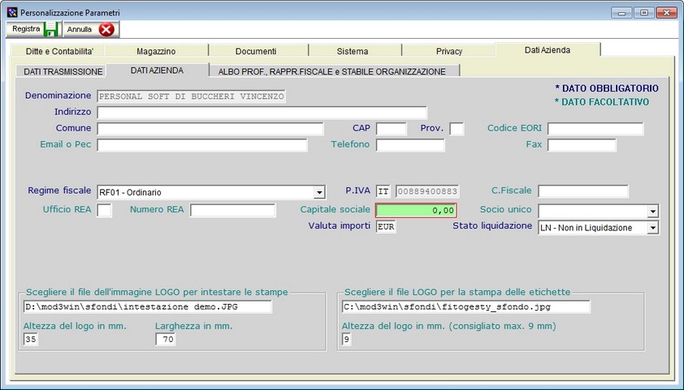Open the Regime fiscale dropdown

pyautogui.click(x=319, y=192)
